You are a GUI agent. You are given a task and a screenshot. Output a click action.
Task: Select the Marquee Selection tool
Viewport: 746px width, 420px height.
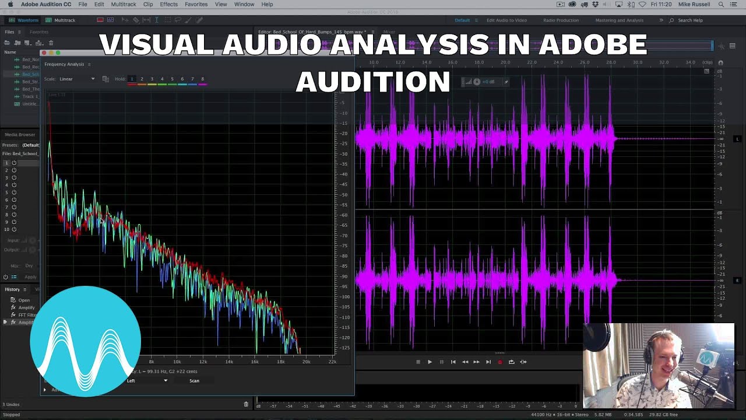[167, 20]
